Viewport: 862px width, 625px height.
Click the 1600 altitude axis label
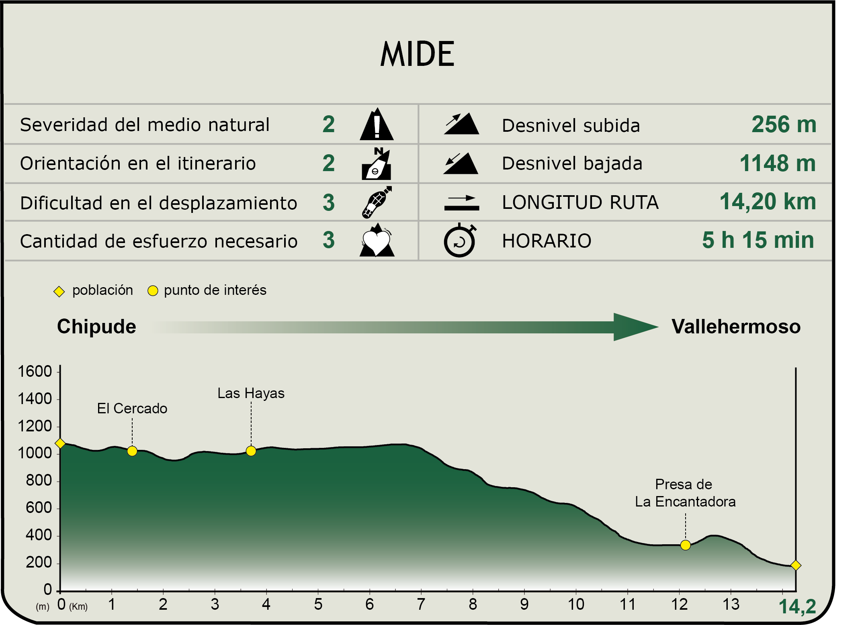(35, 371)
